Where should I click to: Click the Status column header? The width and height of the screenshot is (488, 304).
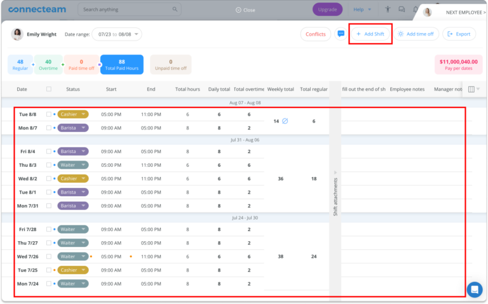point(73,89)
